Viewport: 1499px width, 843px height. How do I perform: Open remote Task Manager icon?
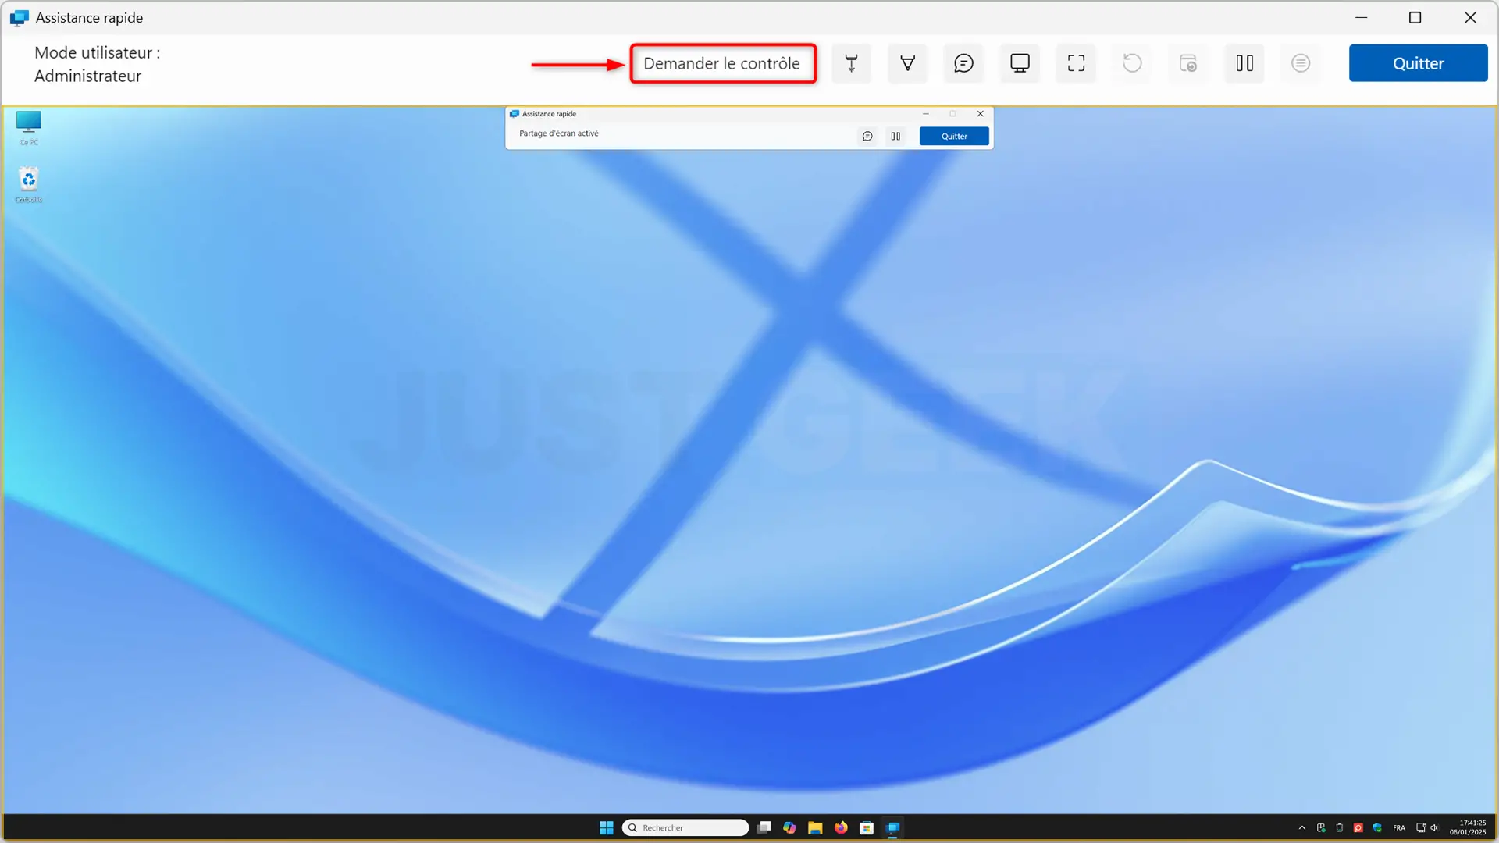[x=1188, y=63]
